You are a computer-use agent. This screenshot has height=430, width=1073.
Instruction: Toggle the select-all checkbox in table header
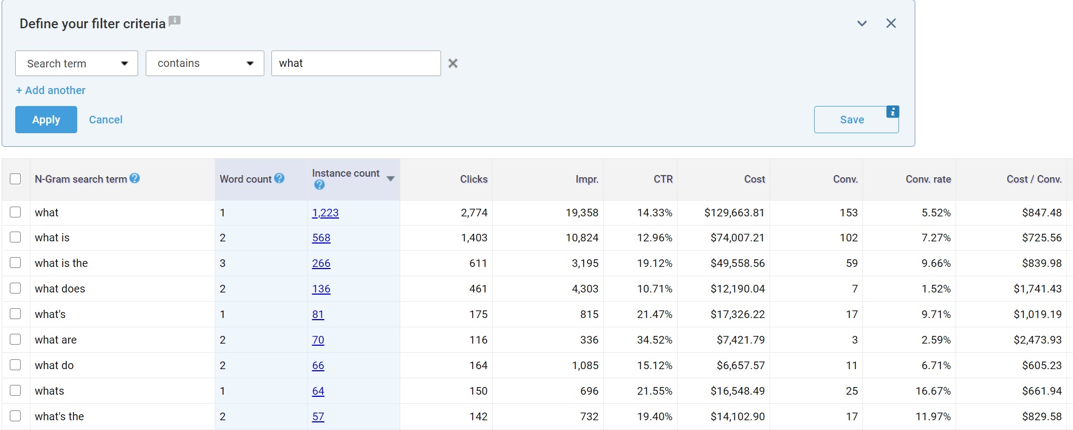coord(15,179)
